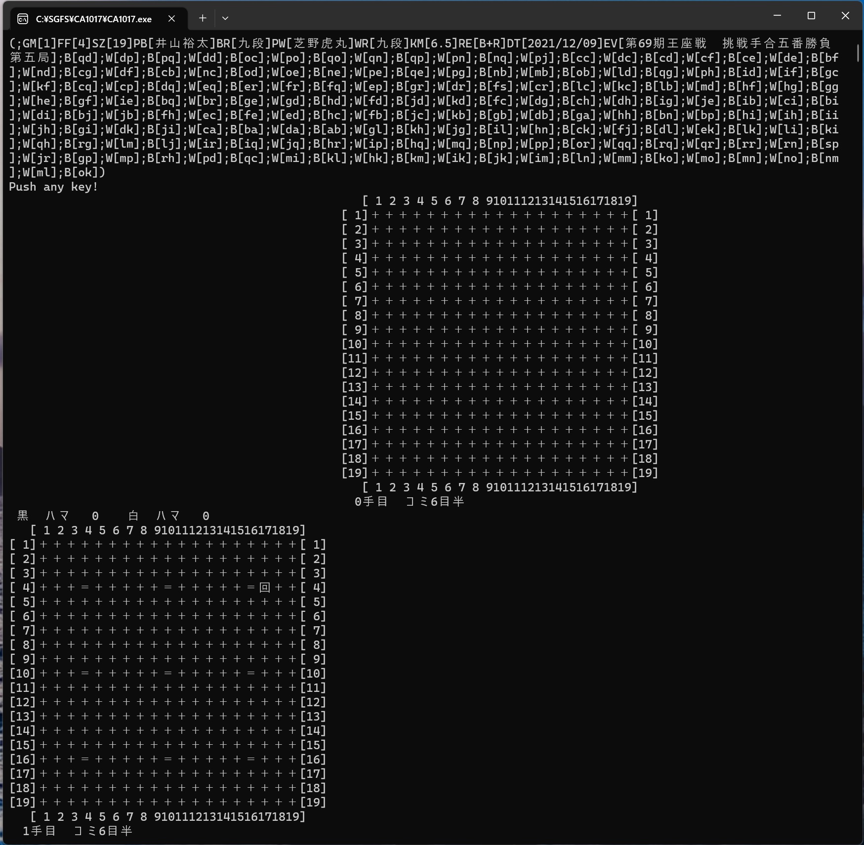Screen dimensions: 864x845
Task: Click the "Push any key!" prompt text
Action: point(53,187)
